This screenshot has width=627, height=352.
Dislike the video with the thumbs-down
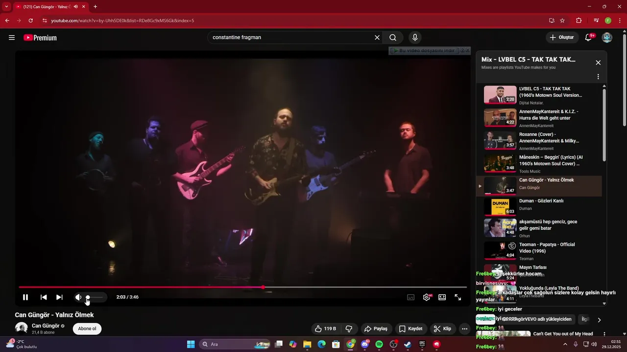[x=349, y=329]
